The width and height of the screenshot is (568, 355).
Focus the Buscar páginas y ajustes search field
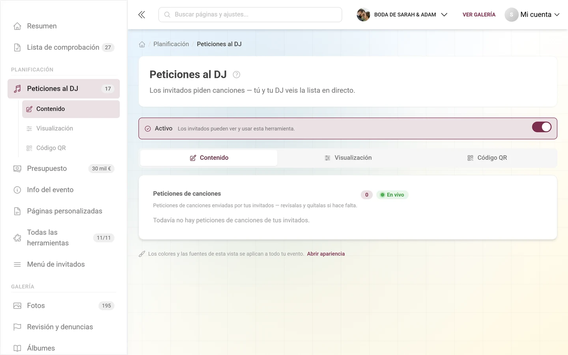click(x=250, y=15)
